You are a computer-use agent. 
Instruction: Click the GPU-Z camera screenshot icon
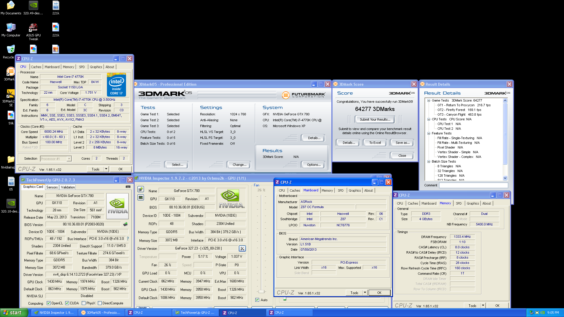coord(128,187)
